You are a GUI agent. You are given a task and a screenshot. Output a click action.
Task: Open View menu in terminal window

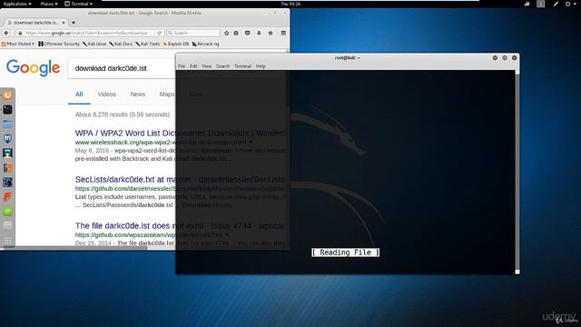tap(207, 66)
